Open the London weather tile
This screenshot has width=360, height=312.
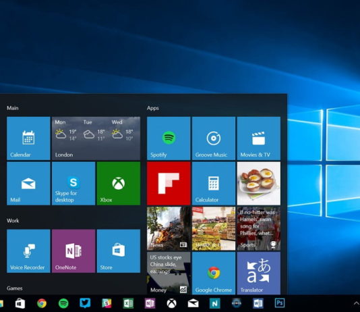96,138
